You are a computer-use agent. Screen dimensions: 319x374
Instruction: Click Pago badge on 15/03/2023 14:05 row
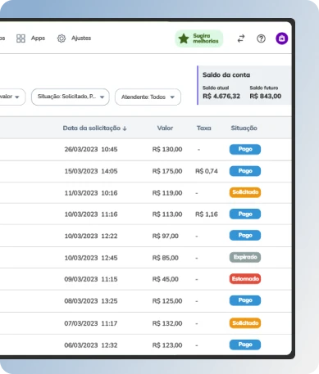(x=245, y=171)
